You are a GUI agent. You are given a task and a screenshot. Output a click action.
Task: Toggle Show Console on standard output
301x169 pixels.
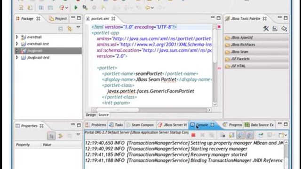[240, 135]
